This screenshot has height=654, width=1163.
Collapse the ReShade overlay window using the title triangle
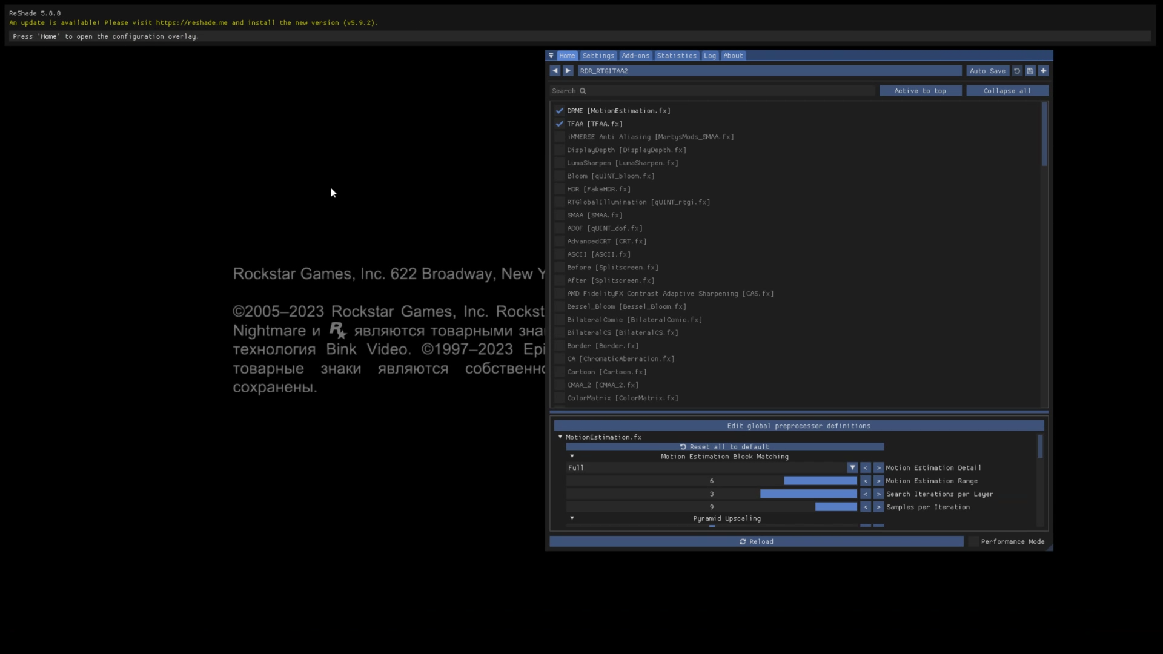551,56
